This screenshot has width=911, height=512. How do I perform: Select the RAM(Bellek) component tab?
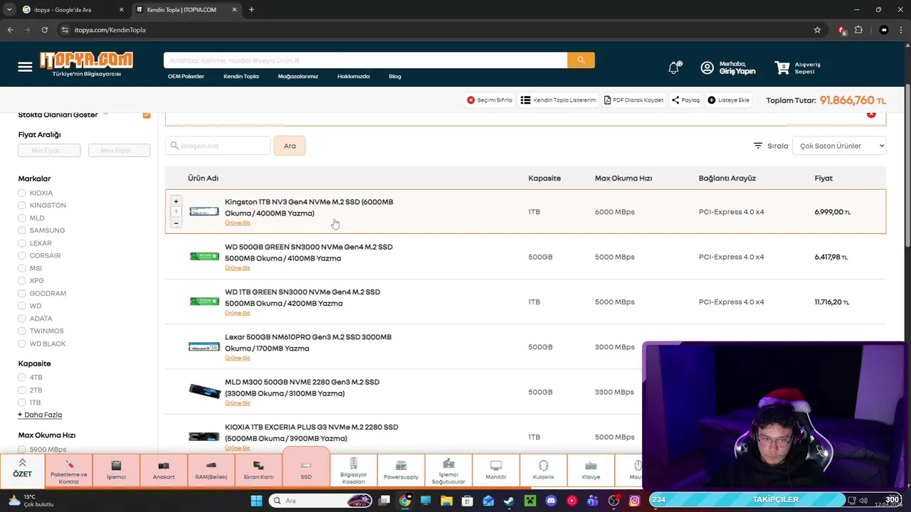(211, 471)
